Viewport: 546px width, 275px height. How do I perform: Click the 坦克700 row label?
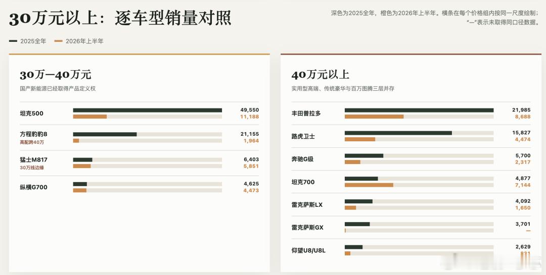pyautogui.click(x=303, y=182)
